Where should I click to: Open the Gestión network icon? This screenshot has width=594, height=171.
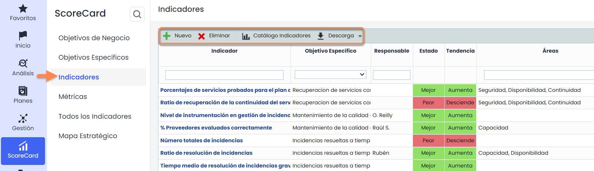coord(23,118)
